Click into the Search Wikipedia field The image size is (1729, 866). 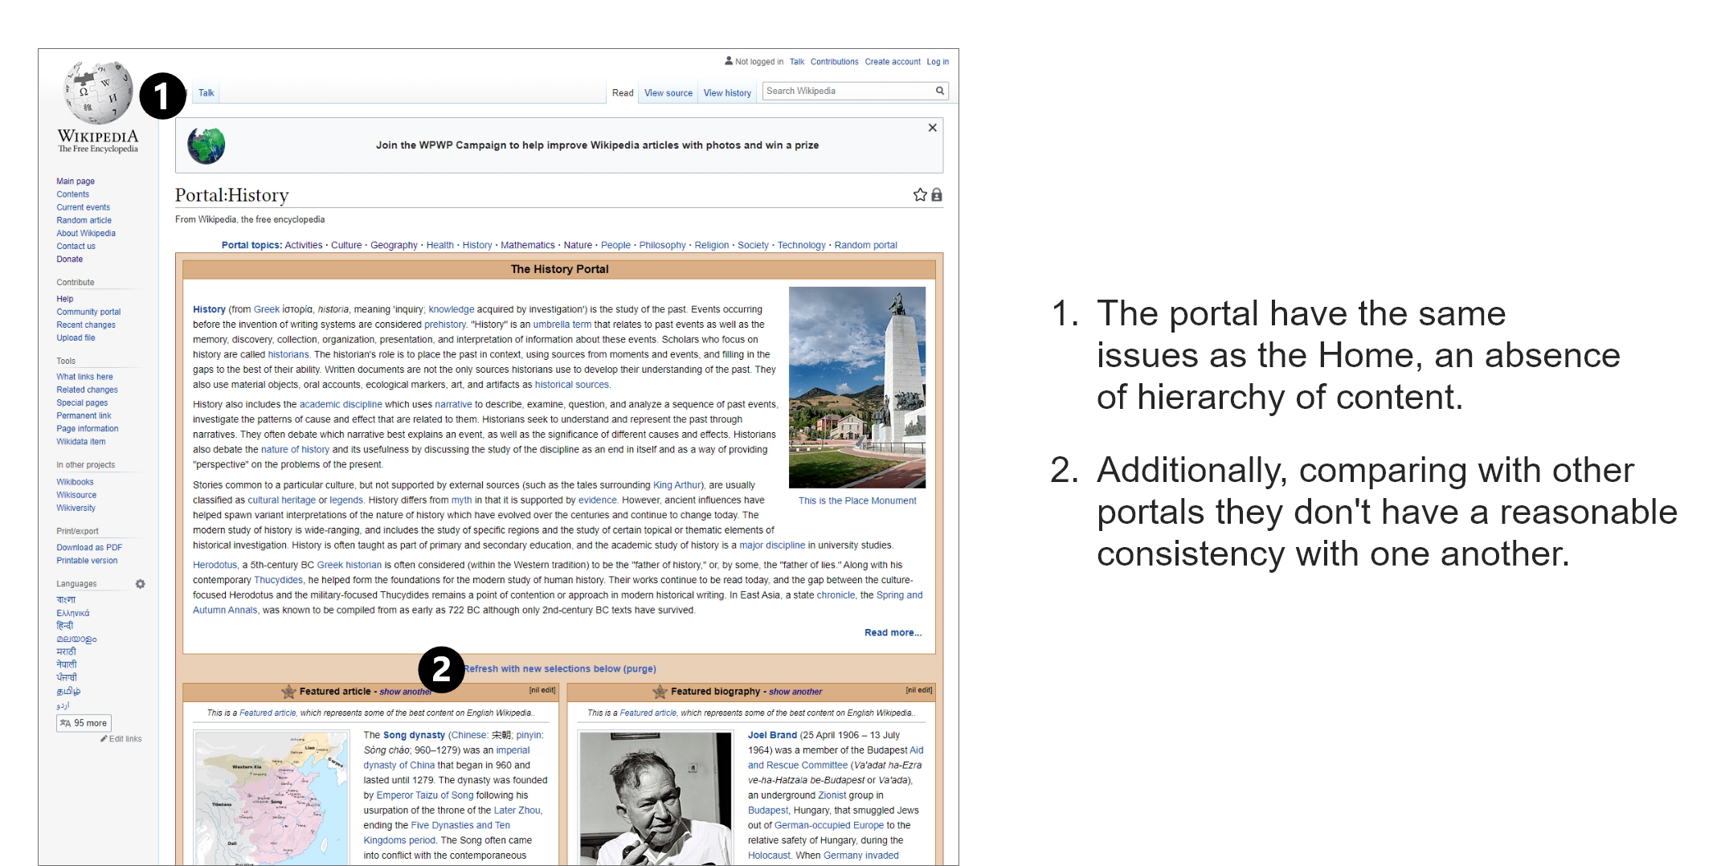tap(847, 92)
